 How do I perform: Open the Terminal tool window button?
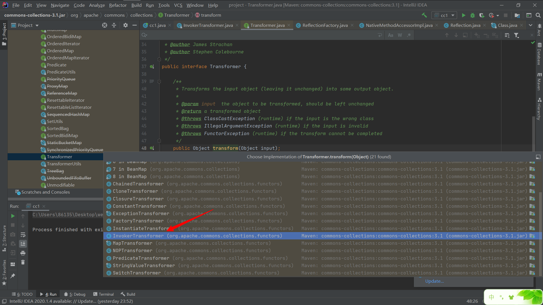[x=104, y=294]
